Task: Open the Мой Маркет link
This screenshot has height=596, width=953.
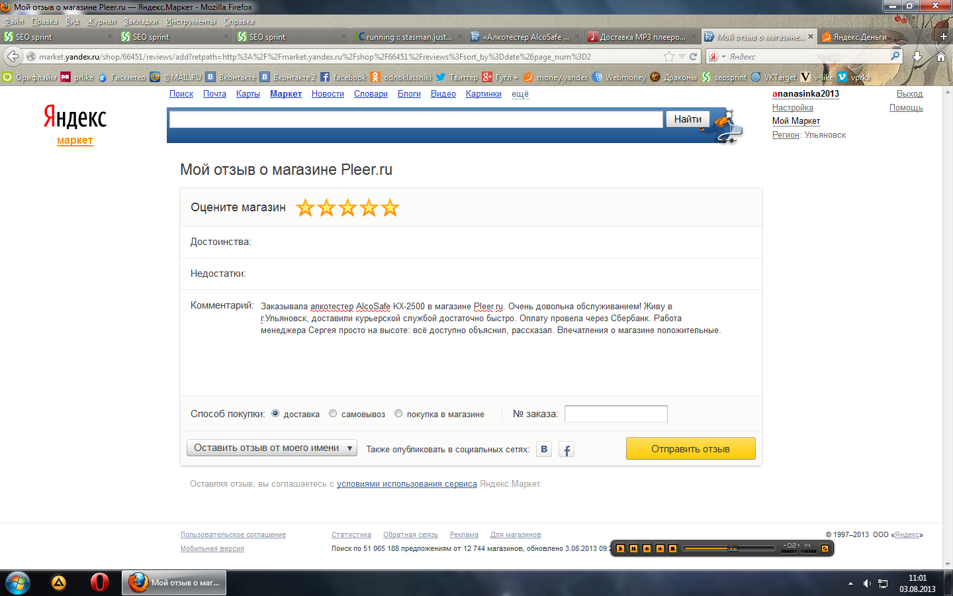Action: click(796, 121)
